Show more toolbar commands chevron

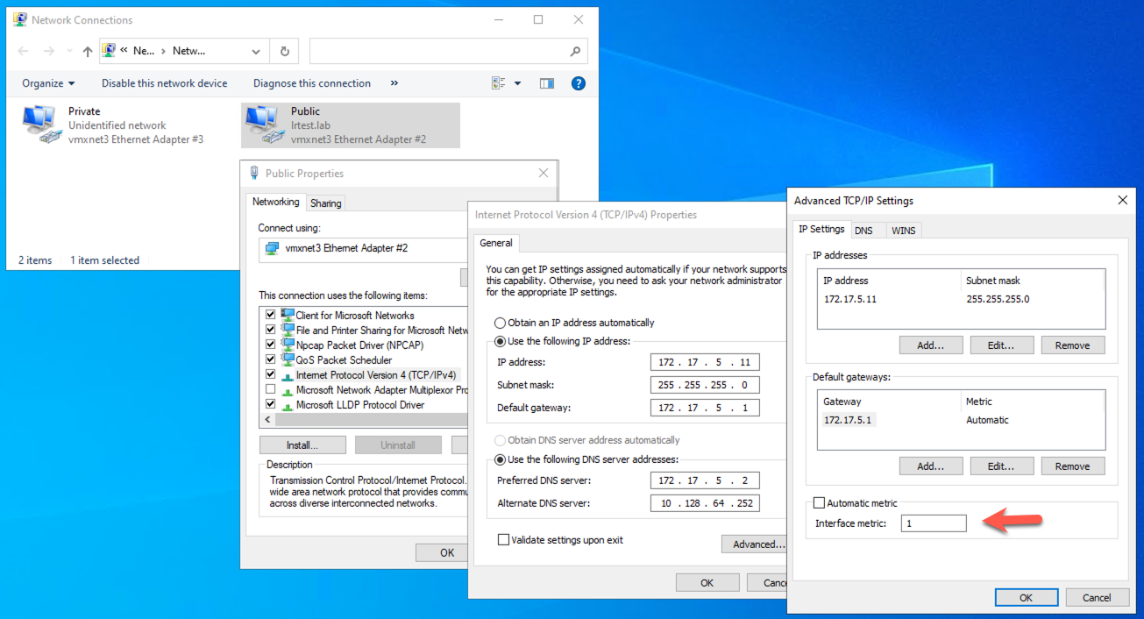[394, 83]
